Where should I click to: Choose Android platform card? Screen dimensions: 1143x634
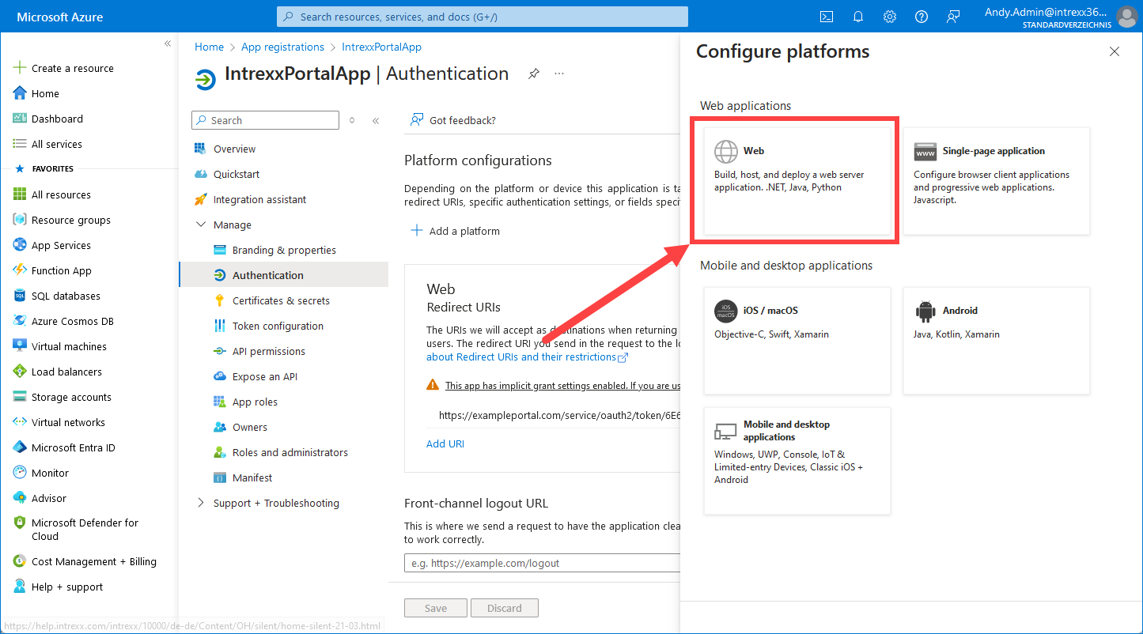(x=997, y=341)
